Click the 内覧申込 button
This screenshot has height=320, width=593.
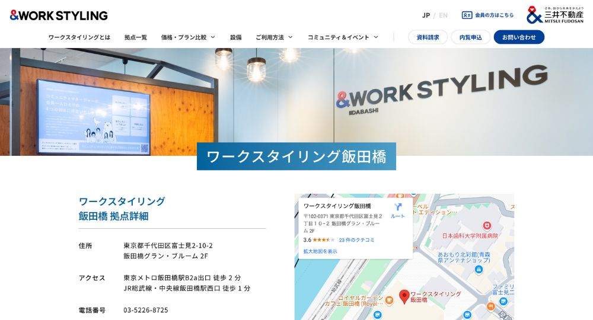coord(470,37)
